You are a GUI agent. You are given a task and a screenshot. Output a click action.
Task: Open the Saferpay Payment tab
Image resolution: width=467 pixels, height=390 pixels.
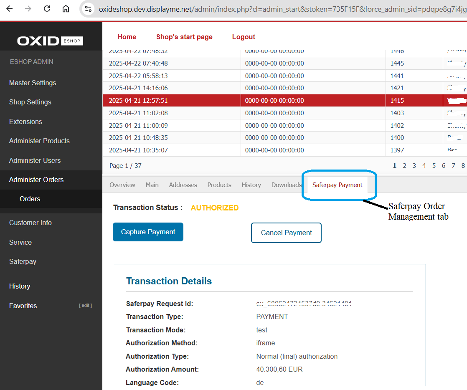[x=337, y=185]
